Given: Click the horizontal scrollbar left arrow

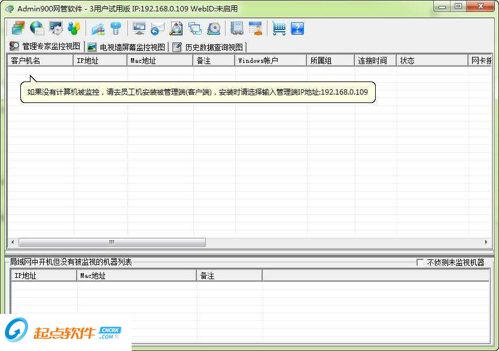Looking at the screenshot, I should pyautogui.click(x=13, y=242).
